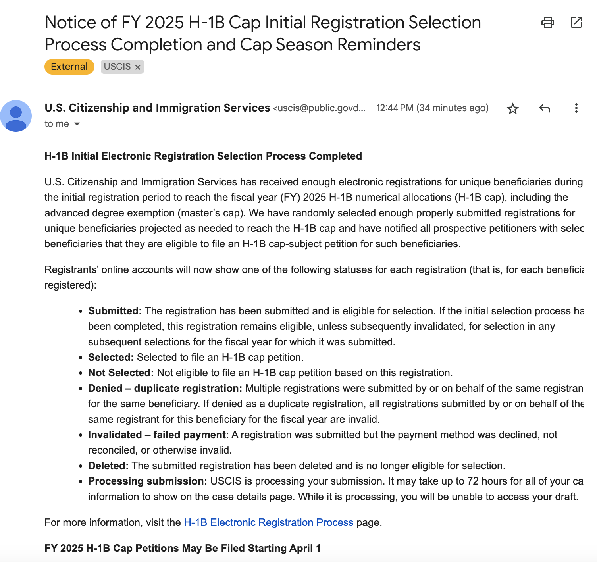The image size is (597, 562).
Task: Open recipient details dropdown arrow
Action: point(77,124)
